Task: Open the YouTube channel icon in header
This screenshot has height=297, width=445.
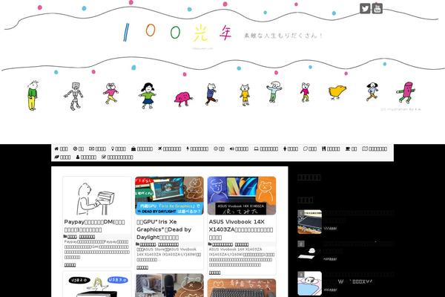Action: [378, 8]
